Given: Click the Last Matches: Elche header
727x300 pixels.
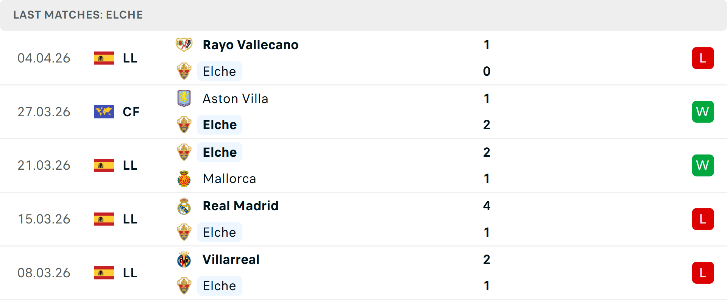Looking at the screenshot, I should pos(78,15).
